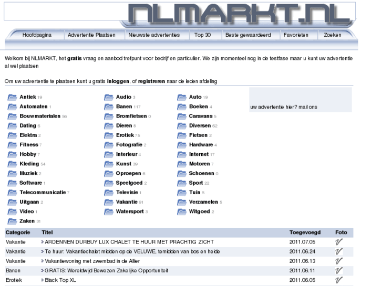Image resolution: width=382 pixels, height=286 pixels.
Task: Open the Speelgoed category link
Action: 129,183
